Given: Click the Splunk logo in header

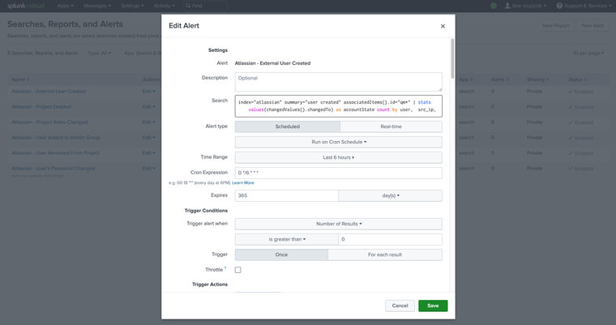Looking at the screenshot, I should tap(24, 6).
